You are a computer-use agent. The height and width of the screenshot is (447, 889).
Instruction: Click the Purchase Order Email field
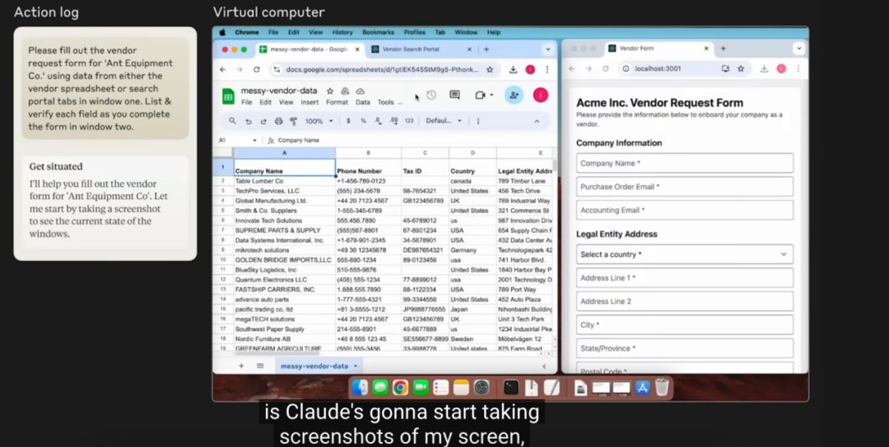click(x=684, y=187)
